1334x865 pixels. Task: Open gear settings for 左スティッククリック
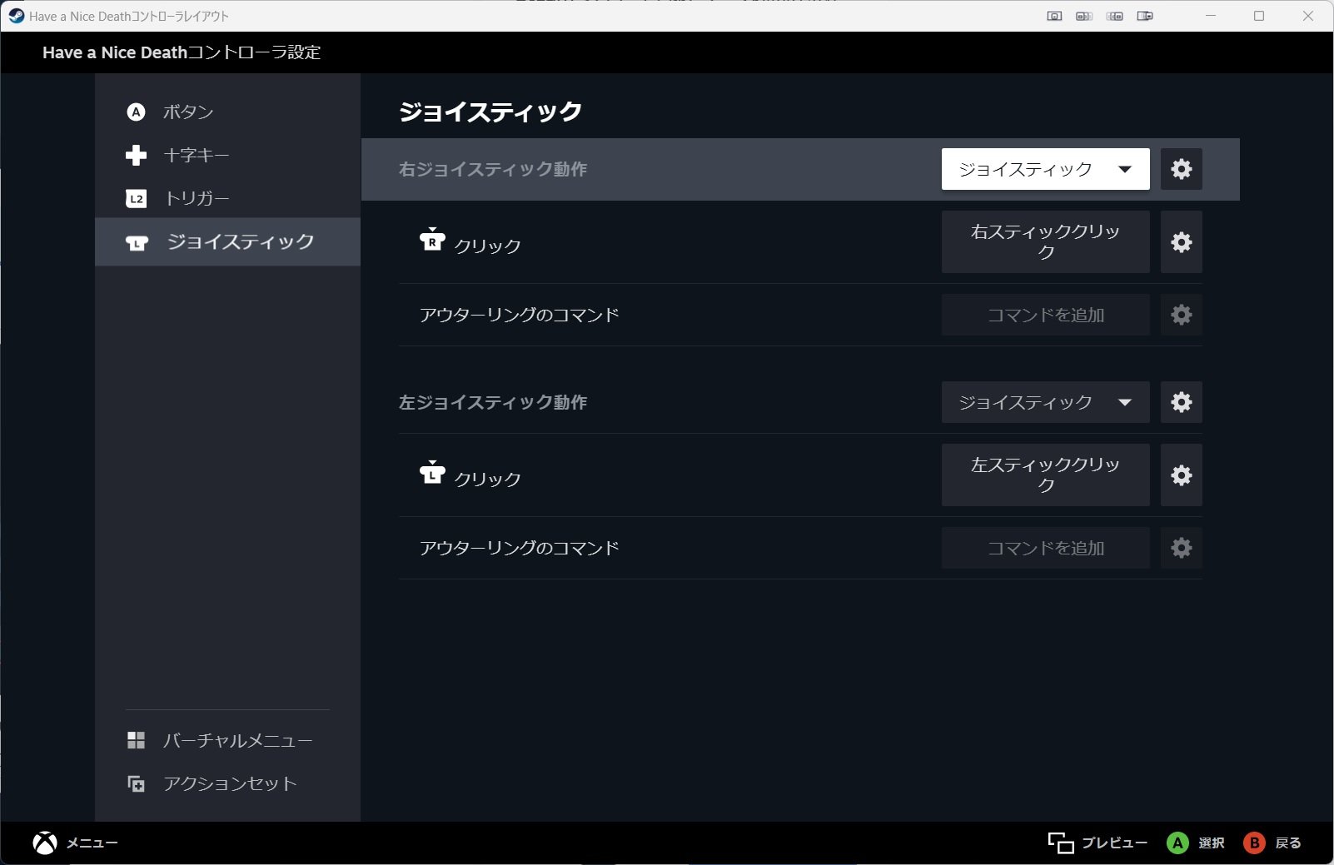(x=1181, y=475)
